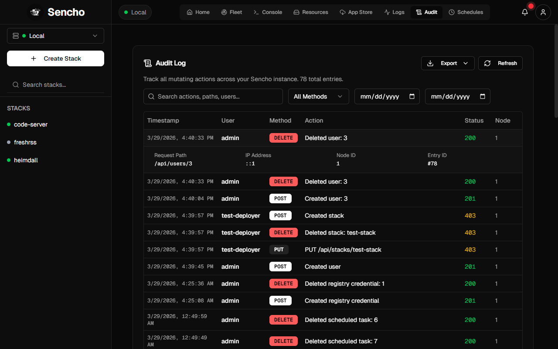Click the Method column header

coord(280,120)
